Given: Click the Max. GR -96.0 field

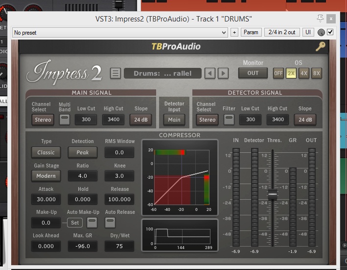Looking at the screenshot, I should click(83, 246).
